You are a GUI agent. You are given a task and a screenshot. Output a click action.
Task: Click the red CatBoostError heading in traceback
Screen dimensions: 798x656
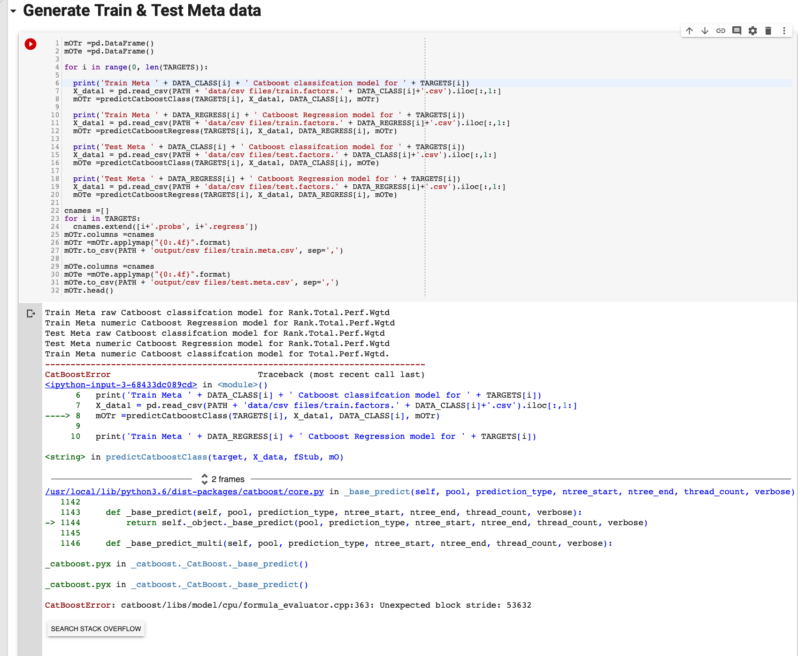pos(78,375)
